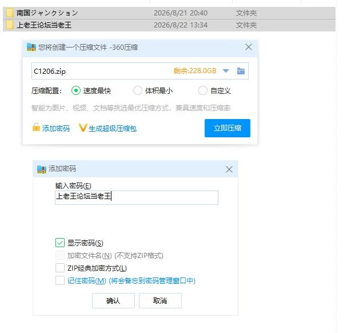Click the date 2026/8/21 20:40
Screen dimensions: 363x333
click(181, 13)
